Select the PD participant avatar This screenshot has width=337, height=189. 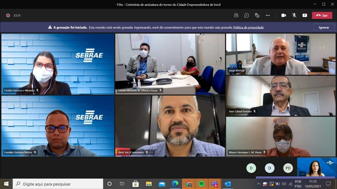pyautogui.click(x=288, y=168)
